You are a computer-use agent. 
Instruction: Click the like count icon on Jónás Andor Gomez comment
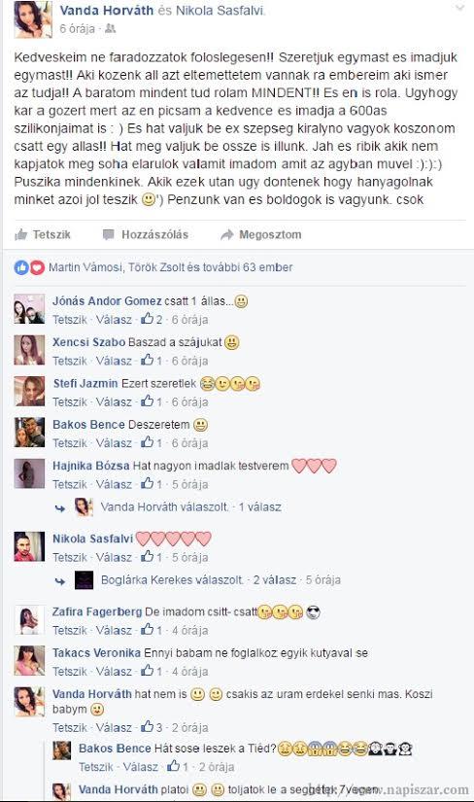(x=148, y=319)
